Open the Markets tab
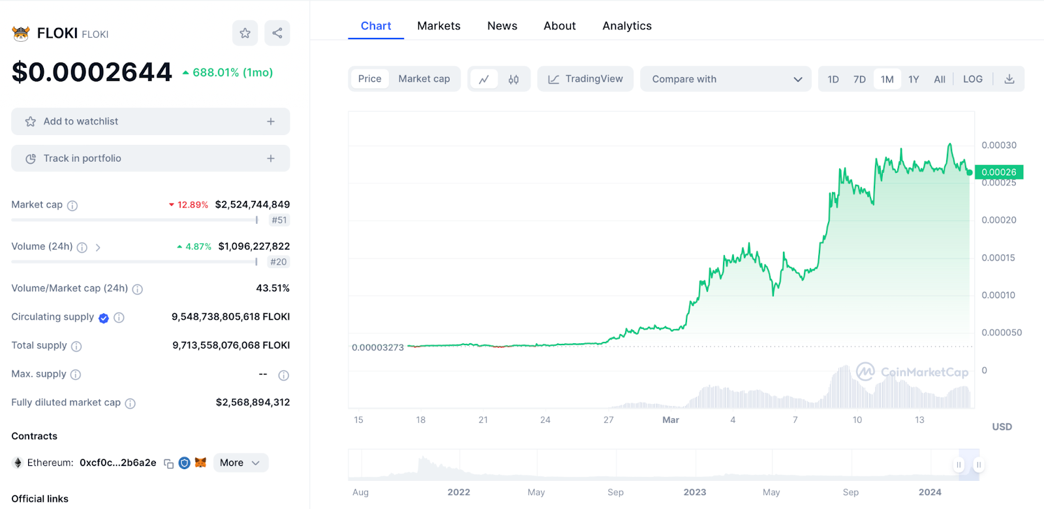Viewport: 1044px width, 509px height. 438,26
